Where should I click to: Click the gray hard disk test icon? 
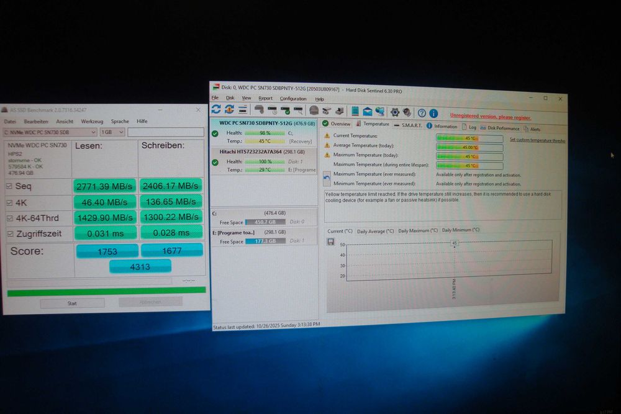pos(259,110)
